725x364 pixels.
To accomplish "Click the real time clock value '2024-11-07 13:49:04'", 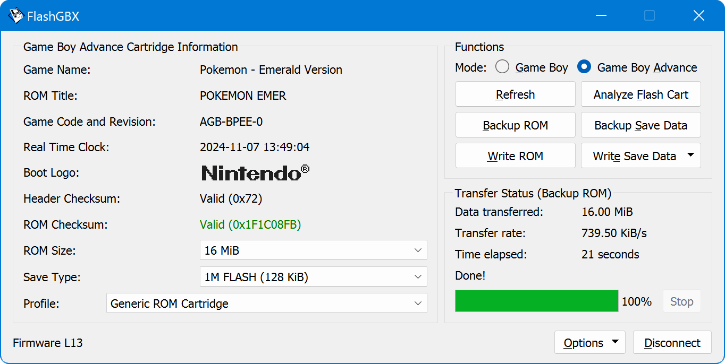I will click(255, 147).
